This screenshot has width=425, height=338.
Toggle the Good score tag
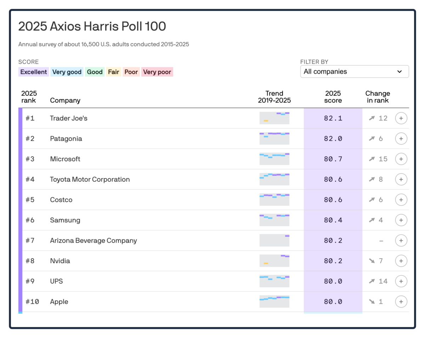pos(95,72)
